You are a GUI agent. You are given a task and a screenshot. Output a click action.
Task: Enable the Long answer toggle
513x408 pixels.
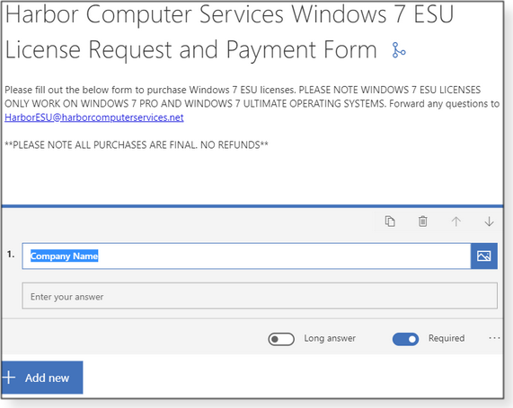pos(281,339)
